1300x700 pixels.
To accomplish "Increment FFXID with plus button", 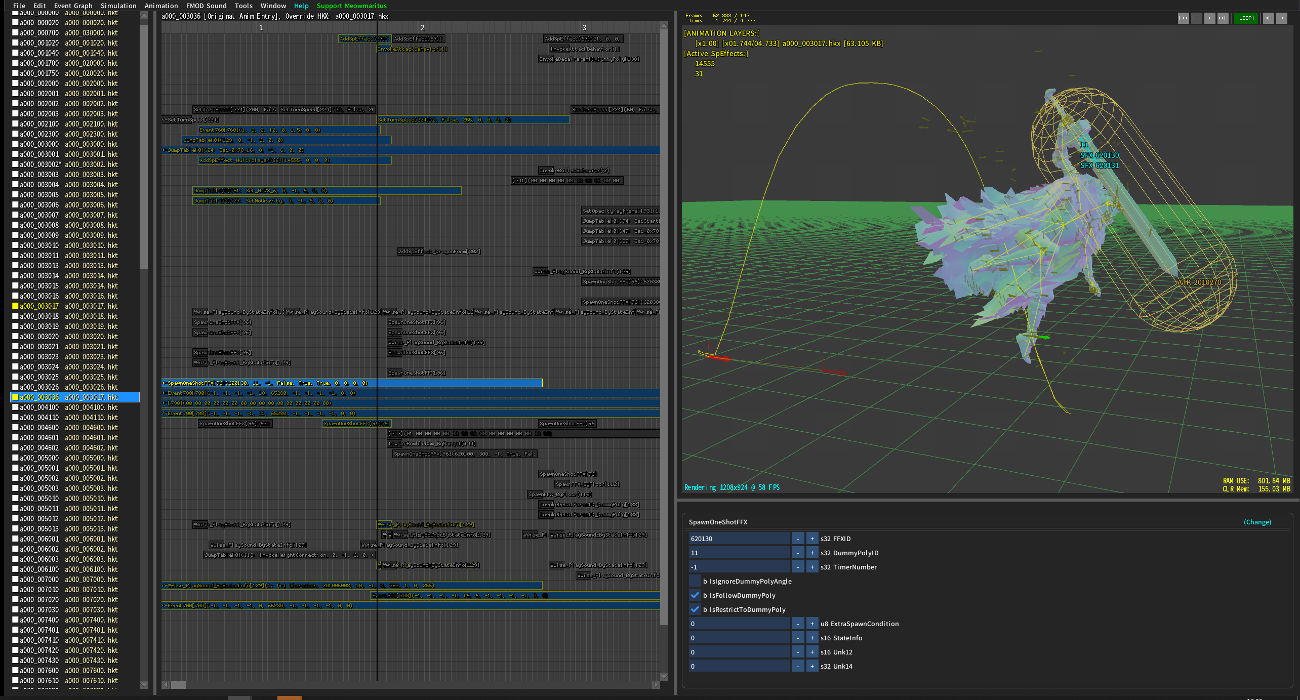I will point(812,539).
